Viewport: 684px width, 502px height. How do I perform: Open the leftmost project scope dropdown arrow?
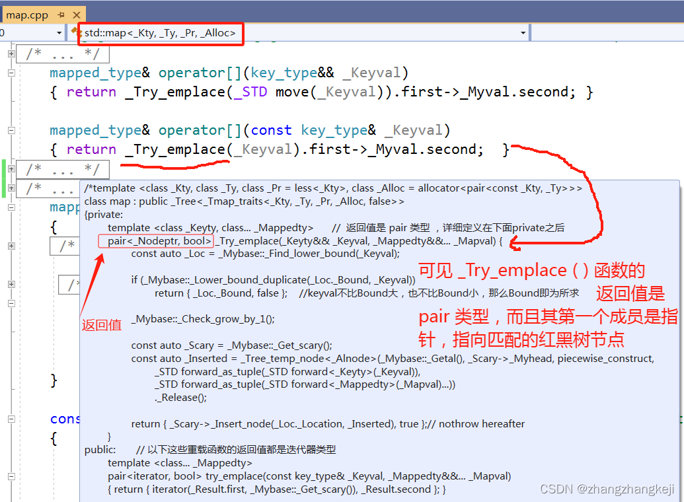point(59,33)
